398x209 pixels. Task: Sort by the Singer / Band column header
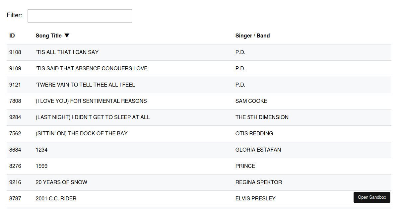[x=252, y=35]
